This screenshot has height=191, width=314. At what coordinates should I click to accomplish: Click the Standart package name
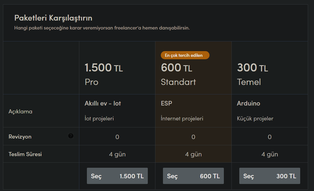click(178, 82)
